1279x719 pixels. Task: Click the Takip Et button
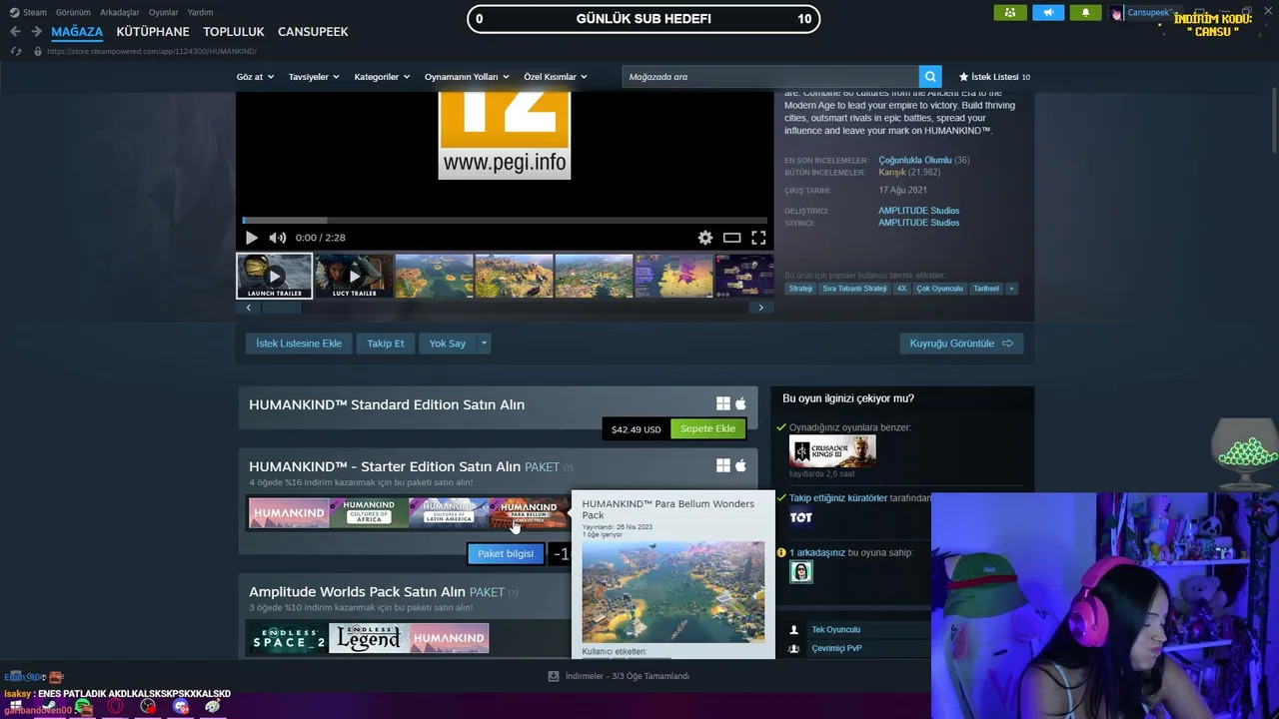386,344
